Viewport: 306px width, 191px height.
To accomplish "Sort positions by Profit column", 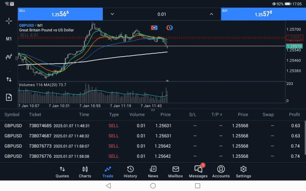I will [x=294, y=114].
